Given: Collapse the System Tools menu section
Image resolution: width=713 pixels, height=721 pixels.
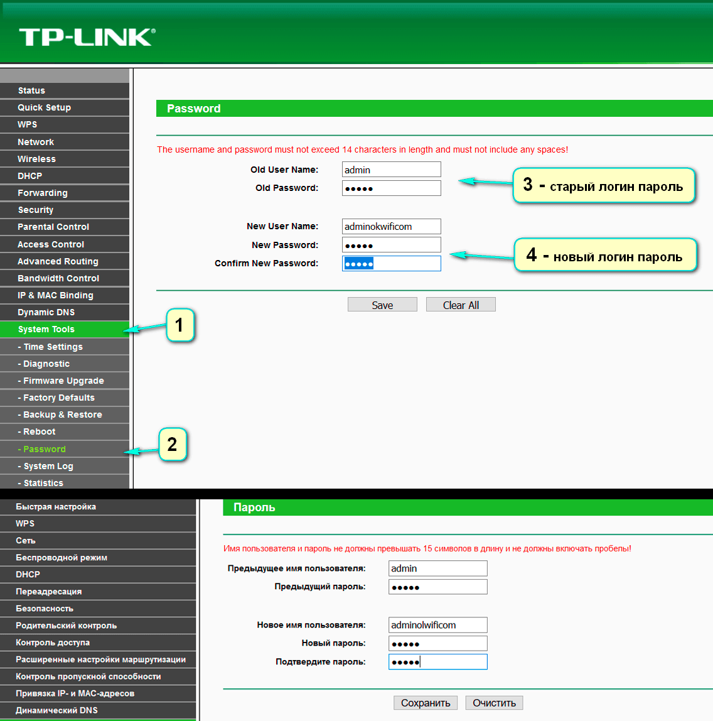Looking at the screenshot, I should click(x=46, y=329).
